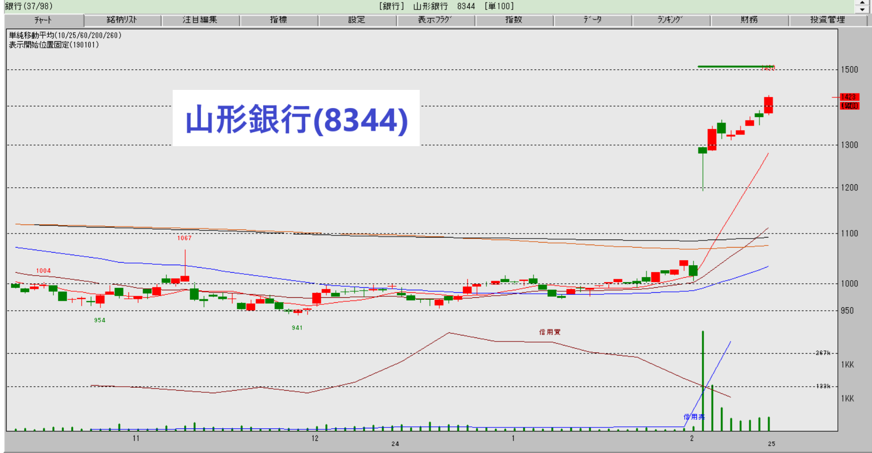This screenshot has width=872, height=453.
Task: Click the 1423 red price label
Action: pos(849,97)
